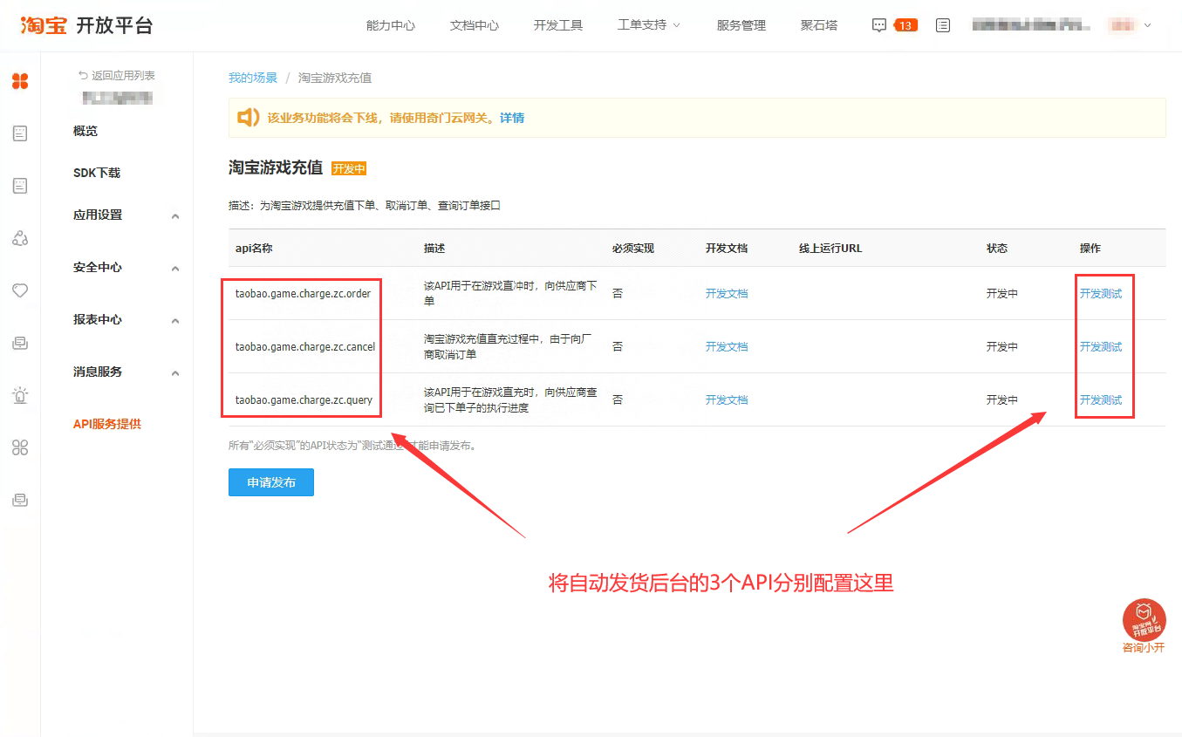This screenshot has height=737, width=1182.
Task: Collapse the 安全中心 sidebar section
Action: pos(175,269)
